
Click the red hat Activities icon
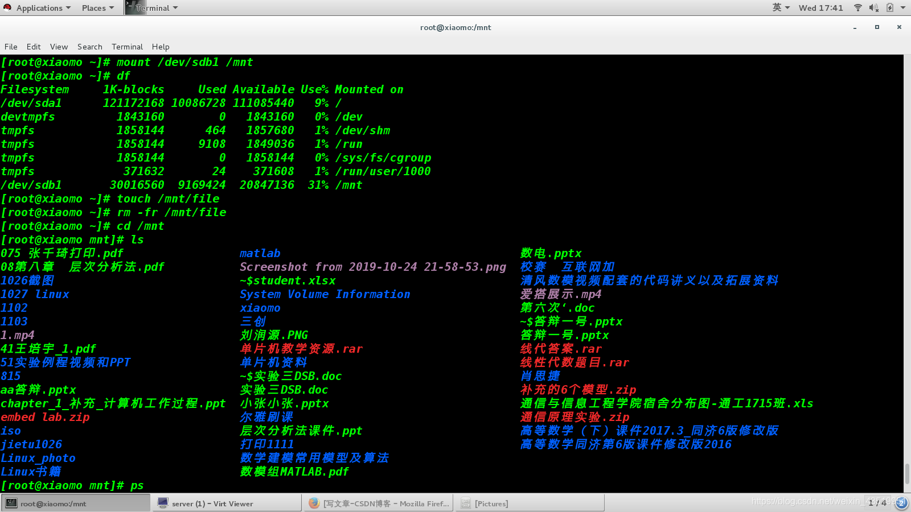click(7, 7)
